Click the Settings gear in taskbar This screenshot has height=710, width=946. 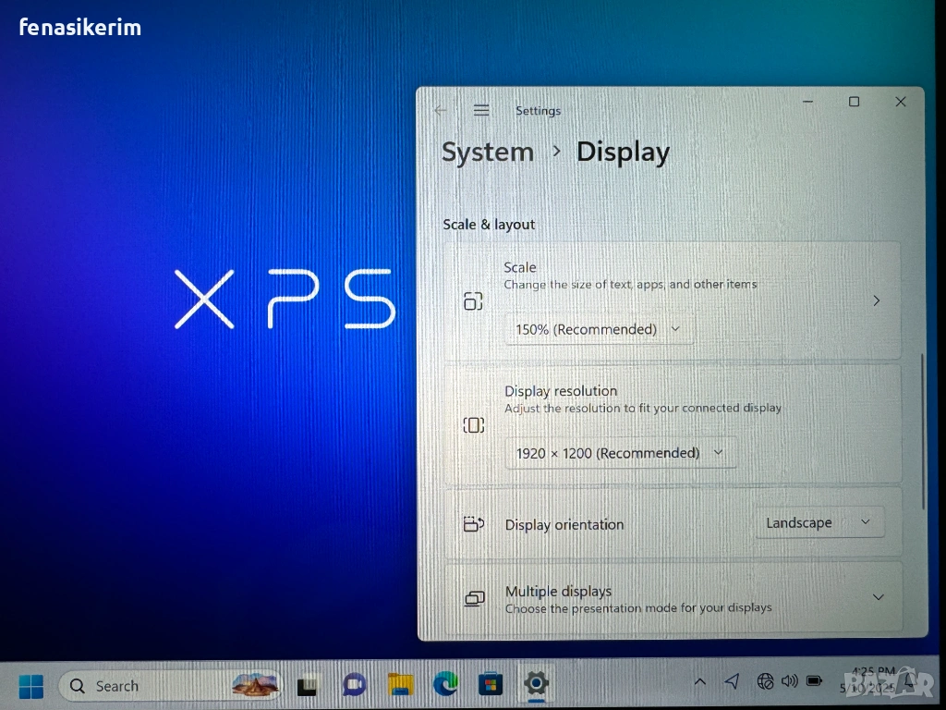(x=536, y=684)
